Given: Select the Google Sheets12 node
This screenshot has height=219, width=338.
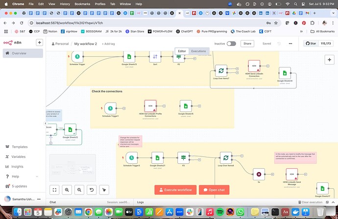Looking at the screenshot, I should [x=70, y=130].
